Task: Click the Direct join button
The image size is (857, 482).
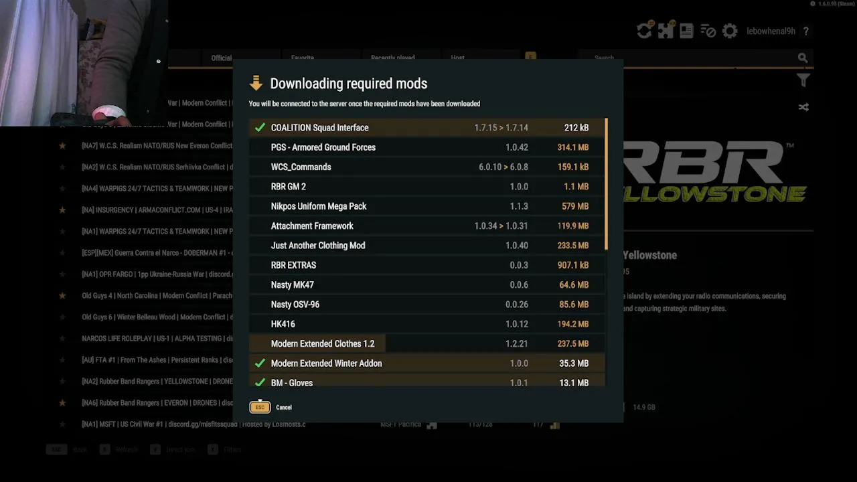Action: [x=173, y=450]
